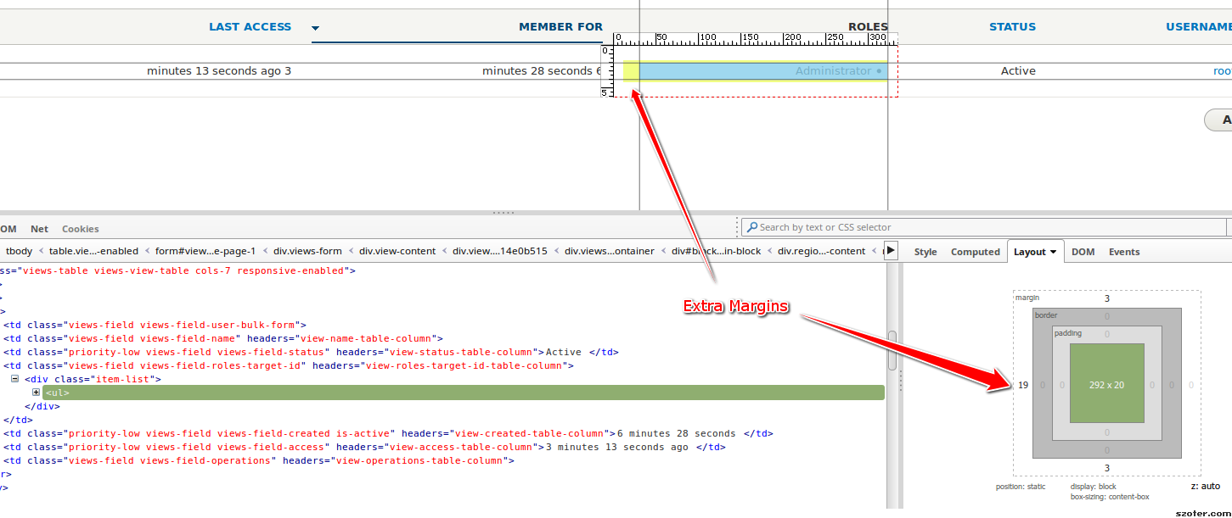Select the views-field-access td line

(364, 447)
